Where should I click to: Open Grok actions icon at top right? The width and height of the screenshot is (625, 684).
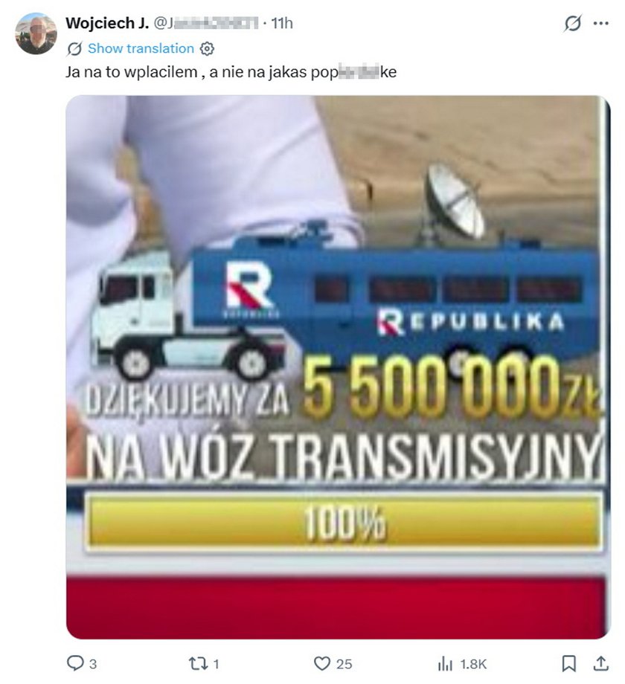(x=572, y=23)
